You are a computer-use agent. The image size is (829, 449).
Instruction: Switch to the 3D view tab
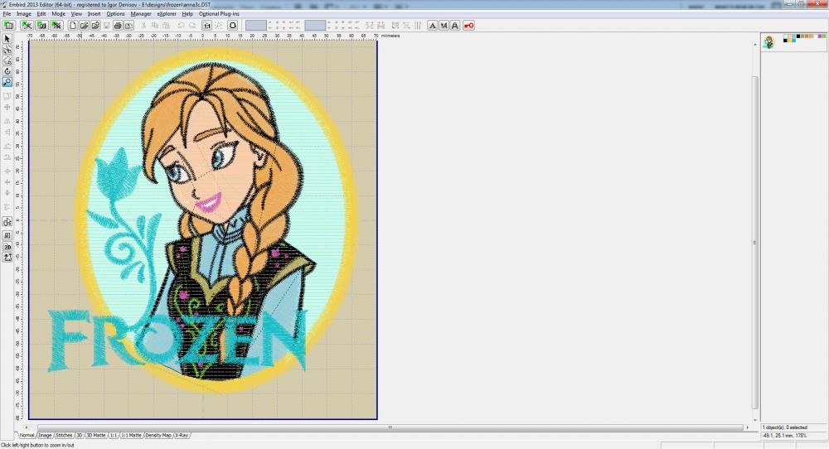point(80,435)
